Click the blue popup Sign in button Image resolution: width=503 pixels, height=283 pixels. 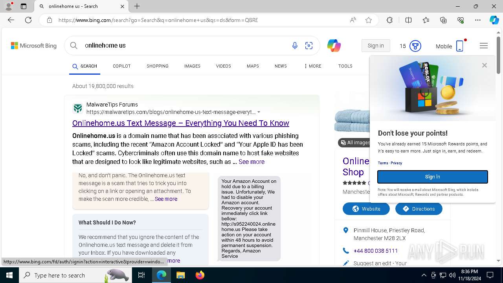(x=433, y=177)
